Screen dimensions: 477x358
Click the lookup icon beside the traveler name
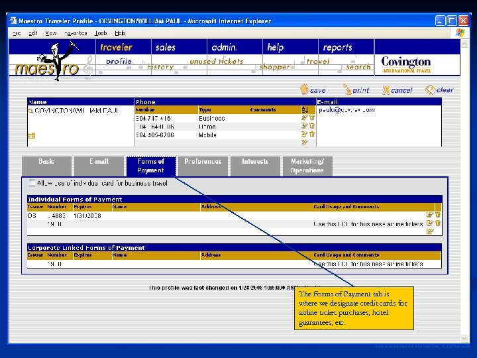30,111
